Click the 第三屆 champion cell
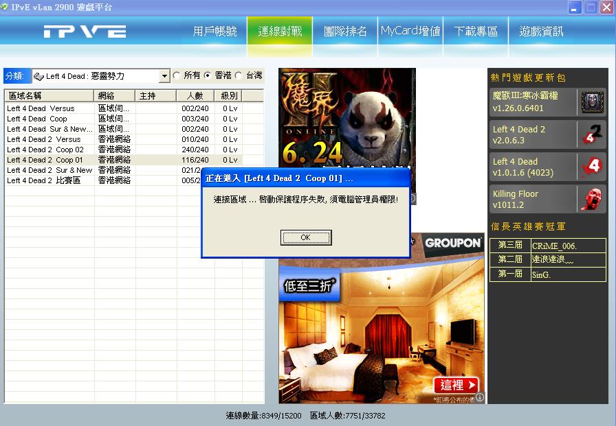The height and width of the screenshot is (426, 616). point(510,246)
